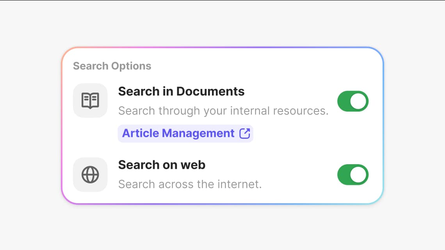
Task: Click the description Search through your internal resources
Action: point(222,111)
